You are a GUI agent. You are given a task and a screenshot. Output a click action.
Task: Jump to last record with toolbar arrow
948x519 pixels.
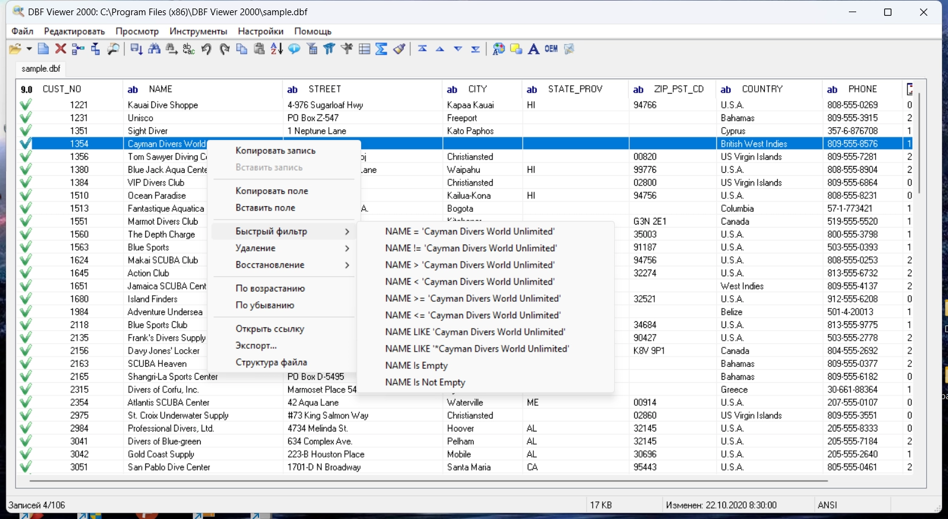tap(476, 49)
